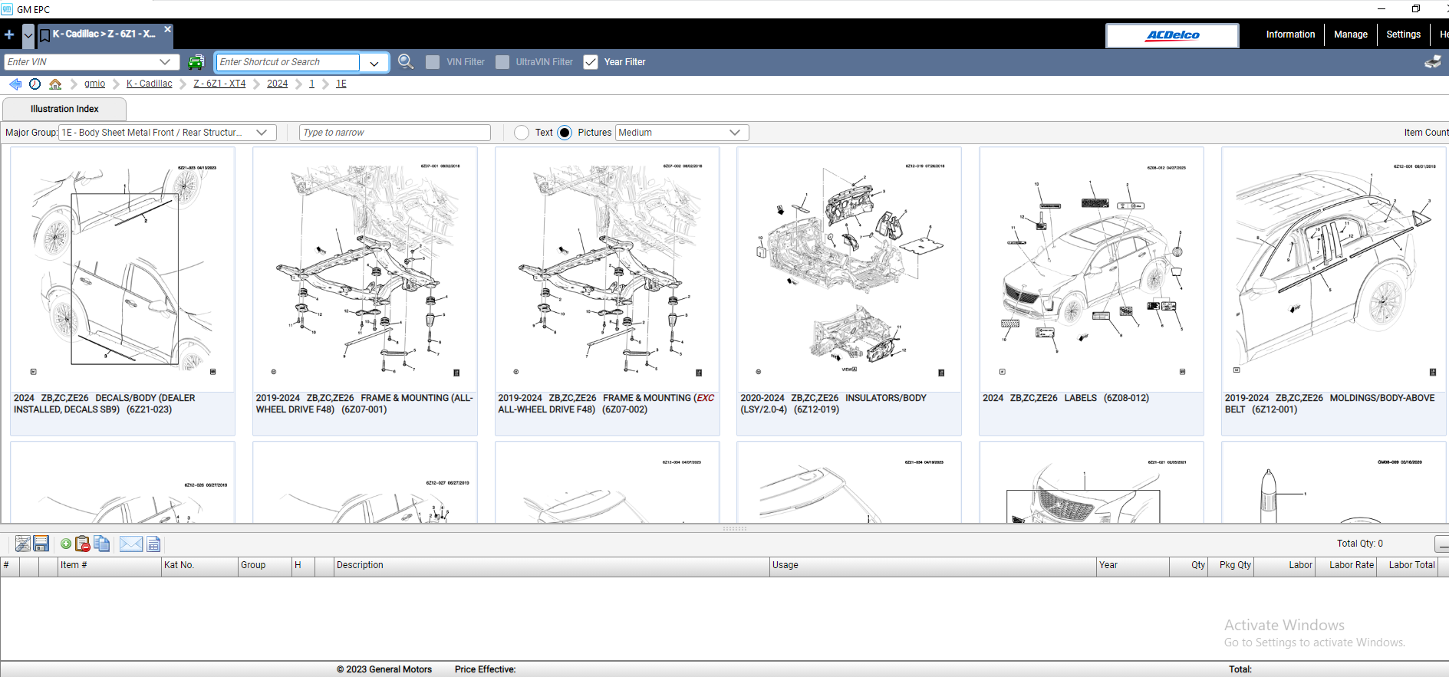Open the Information menu
Screen dimensions: 1449x677
(x=1290, y=35)
